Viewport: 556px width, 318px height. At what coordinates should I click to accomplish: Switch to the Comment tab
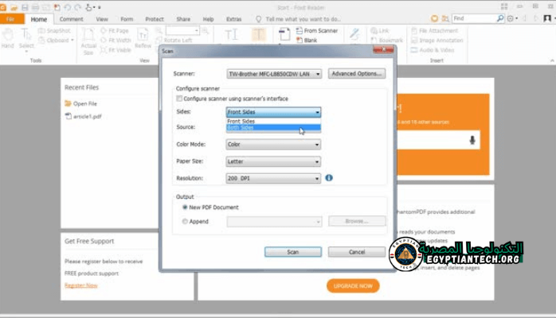pyautogui.click(x=71, y=18)
